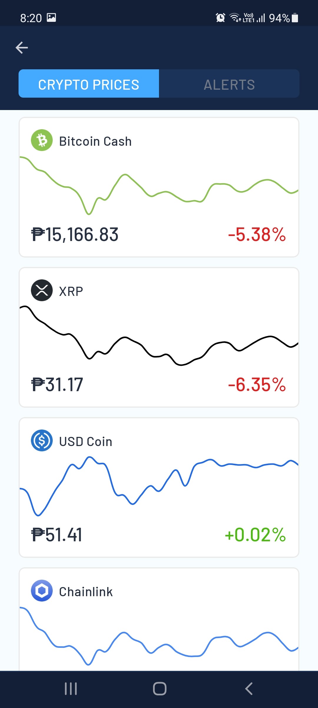Open Android recent apps button
The height and width of the screenshot is (708, 318).
click(71, 689)
